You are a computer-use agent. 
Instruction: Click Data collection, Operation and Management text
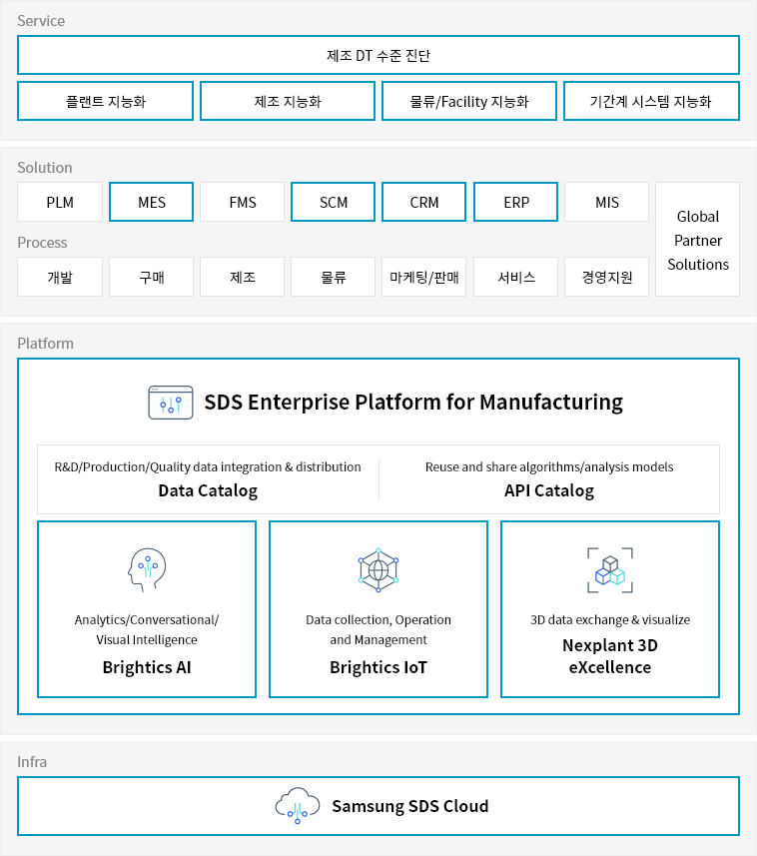click(x=378, y=629)
